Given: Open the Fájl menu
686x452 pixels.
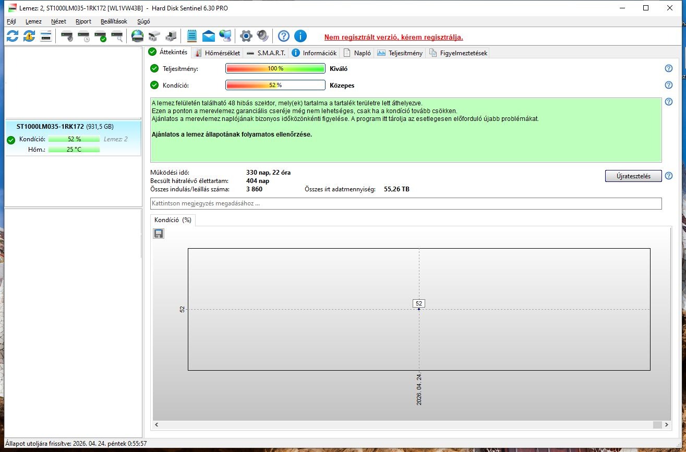Looking at the screenshot, I should click(x=11, y=21).
